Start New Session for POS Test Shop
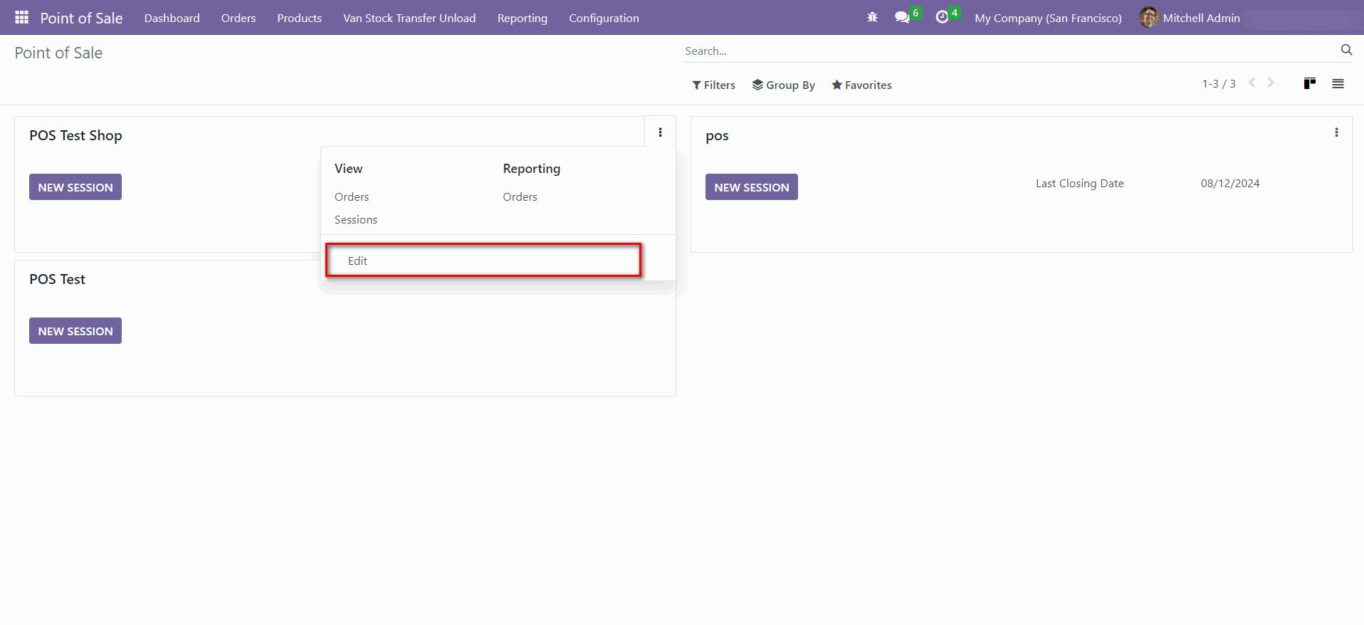This screenshot has height=625, width=1364. [x=75, y=187]
